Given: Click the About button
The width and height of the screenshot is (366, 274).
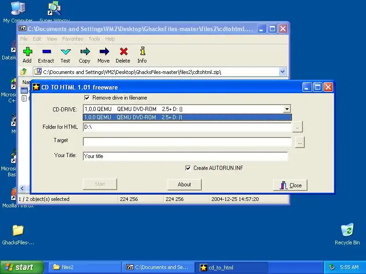Looking at the screenshot, I should pyautogui.click(x=184, y=184).
